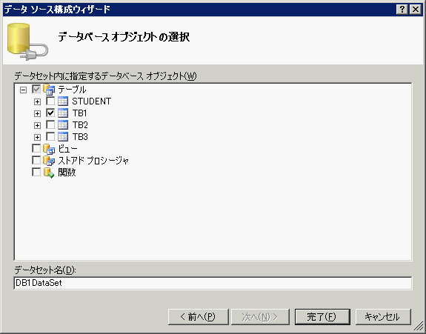Click the テーブル folder icon
Image resolution: width=426 pixels, height=334 pixels.
(x=49, y=90)
